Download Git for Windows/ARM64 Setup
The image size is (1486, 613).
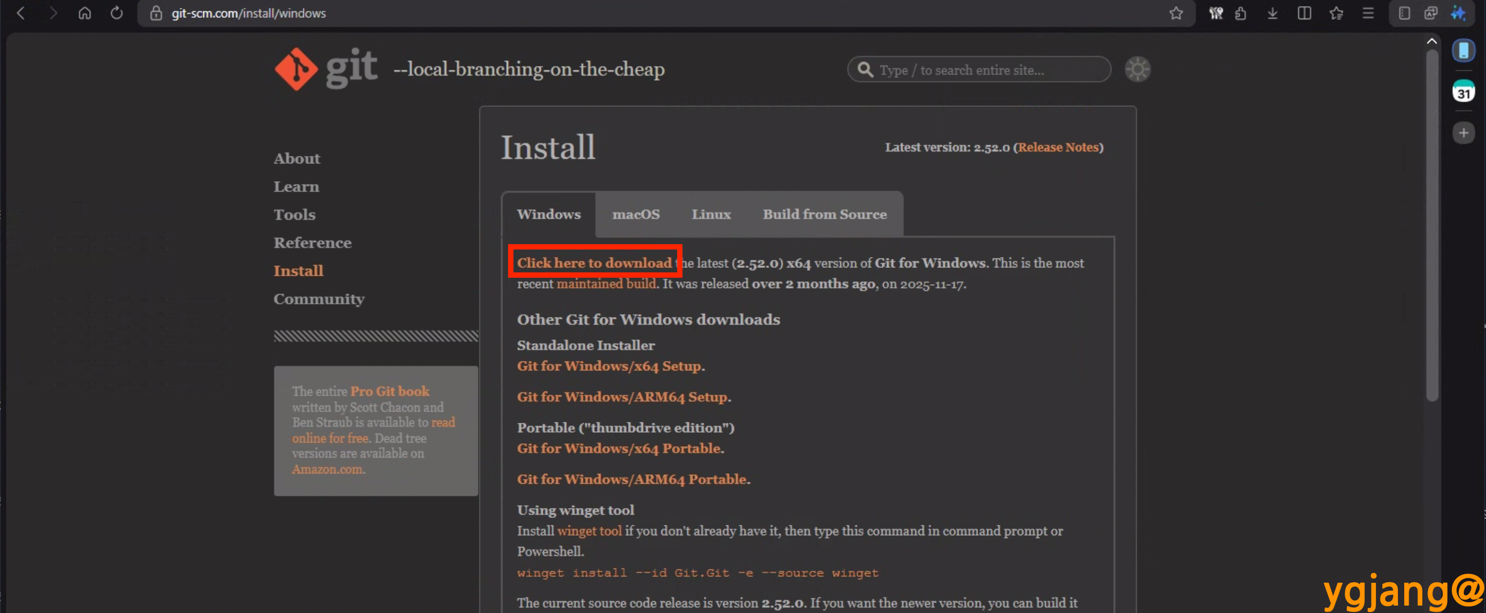[x=623, y=397]
